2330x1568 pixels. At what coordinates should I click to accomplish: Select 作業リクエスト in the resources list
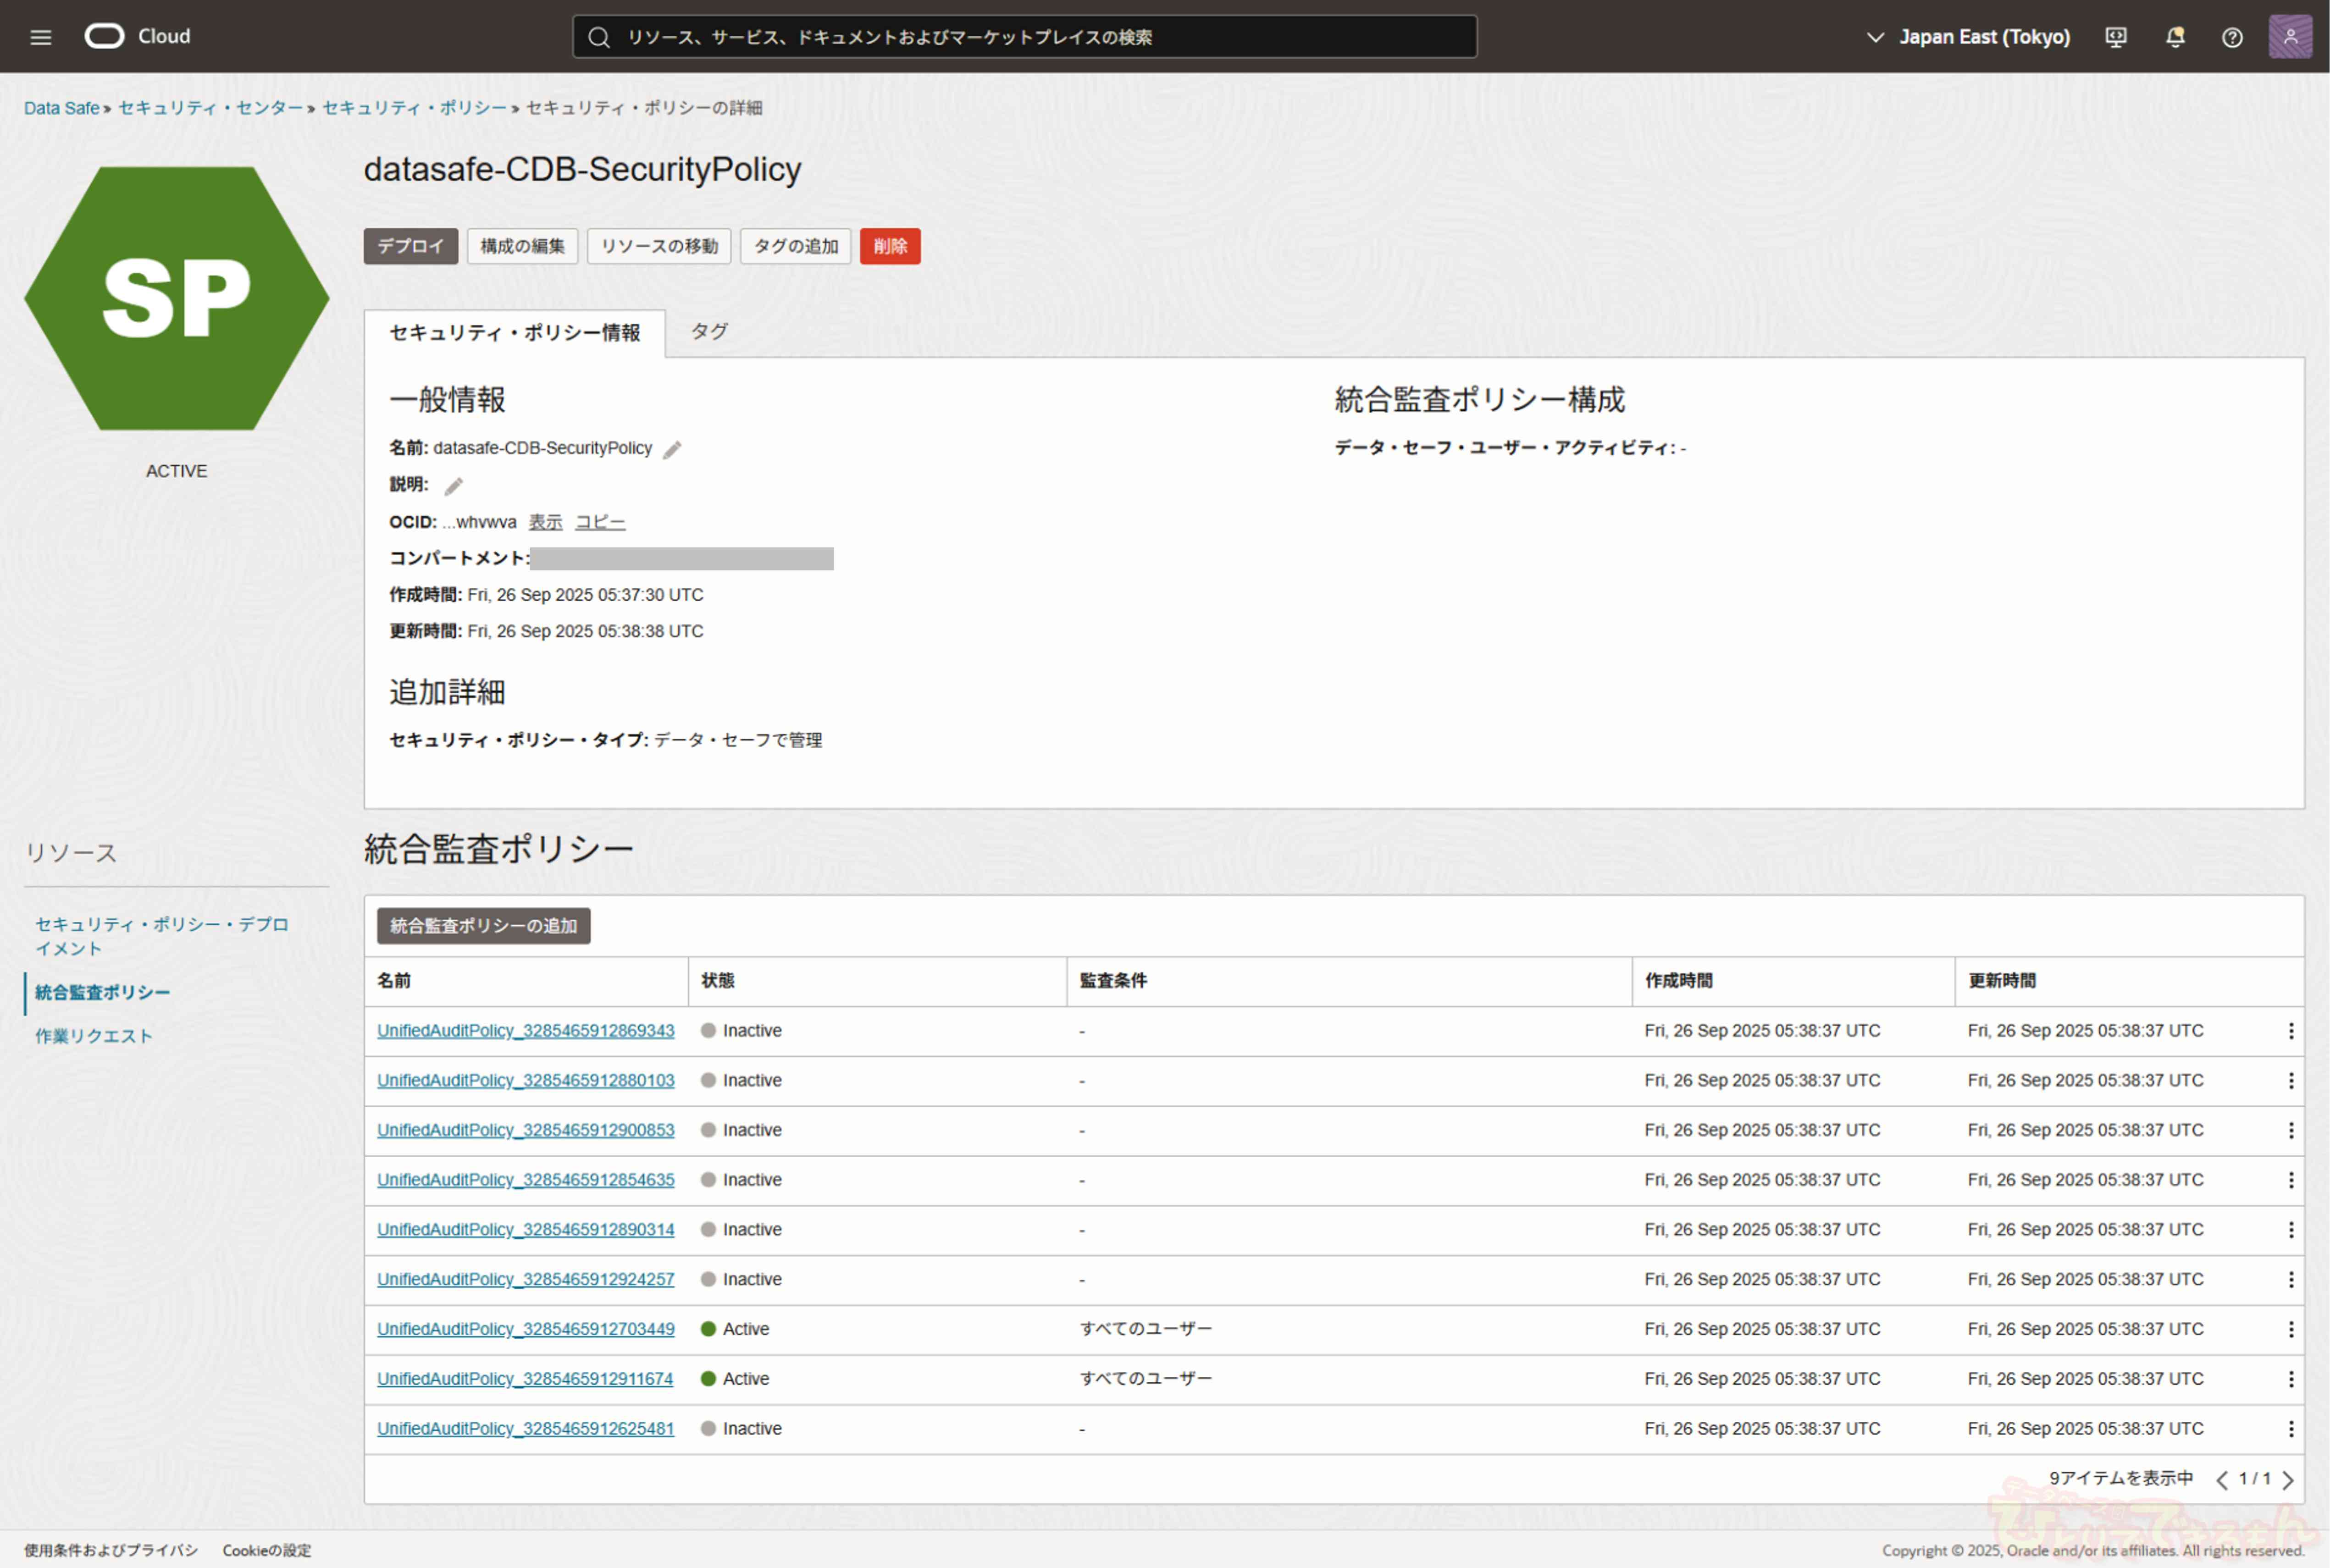(x=94, y=1036)
